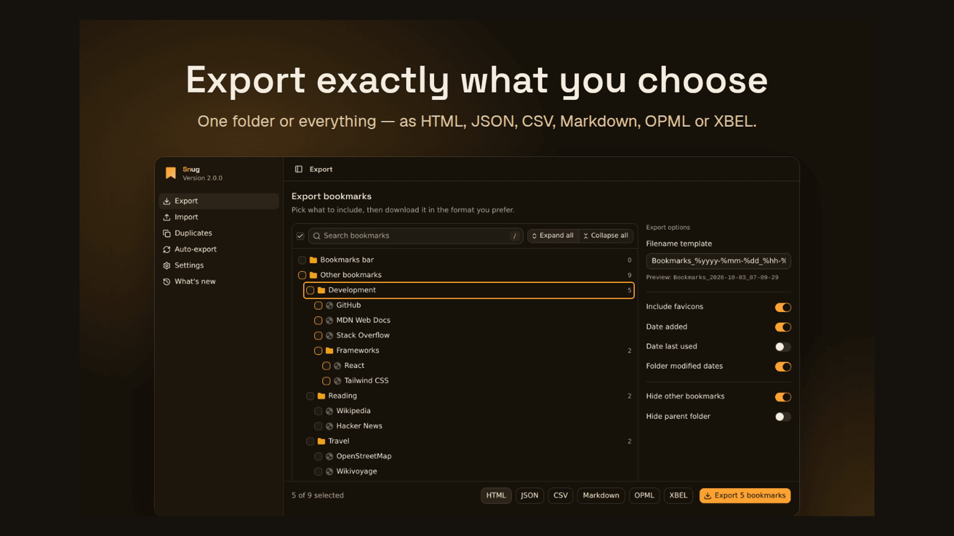Click the globe icon next to React
The image size is (954, 536).
[337, 366]
